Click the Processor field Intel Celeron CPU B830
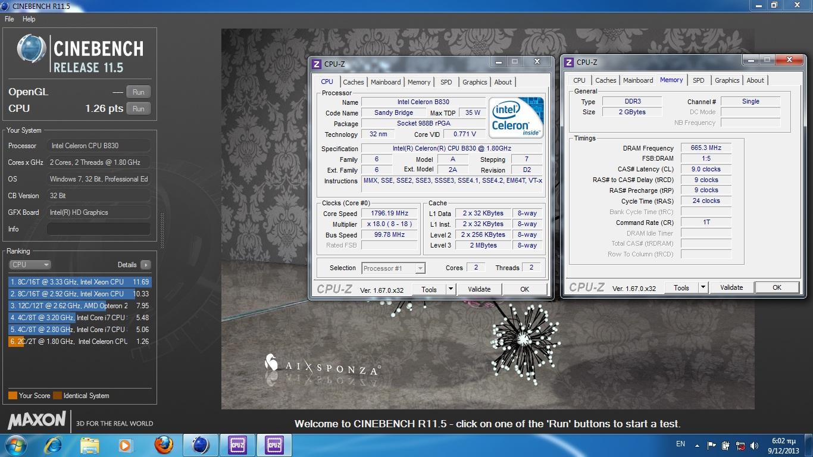The image size is (813, 457). 98,146
